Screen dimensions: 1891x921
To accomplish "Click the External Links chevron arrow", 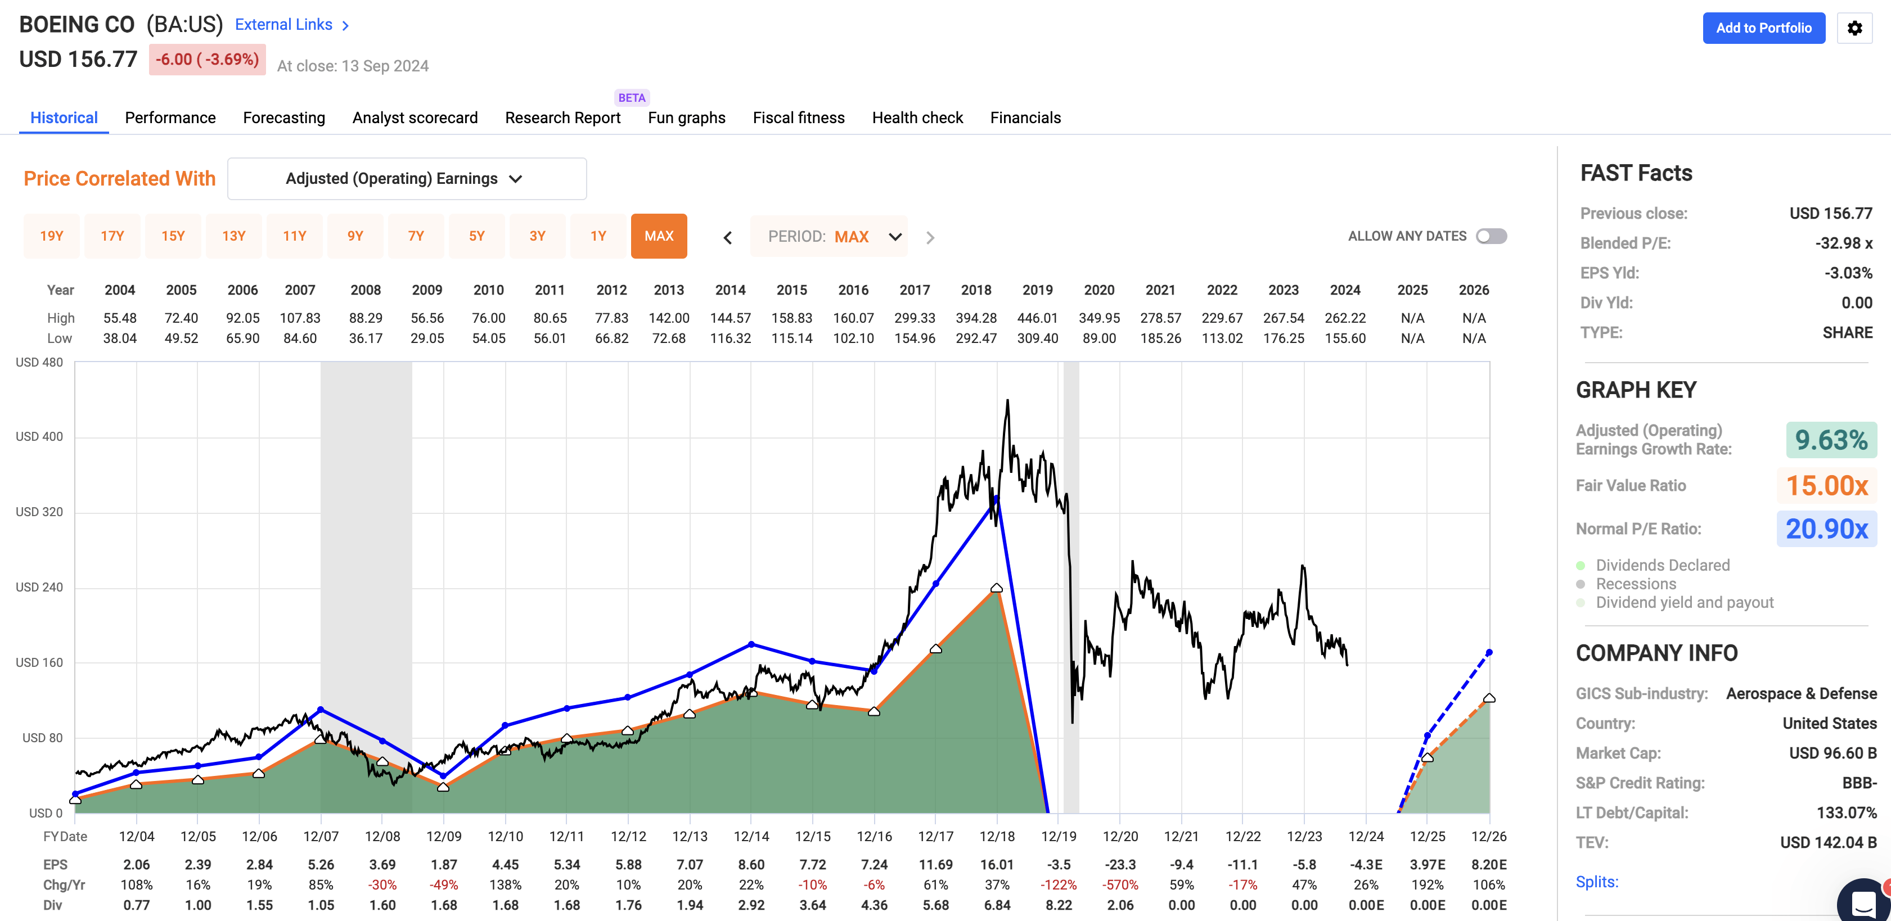I will point(345,26).
